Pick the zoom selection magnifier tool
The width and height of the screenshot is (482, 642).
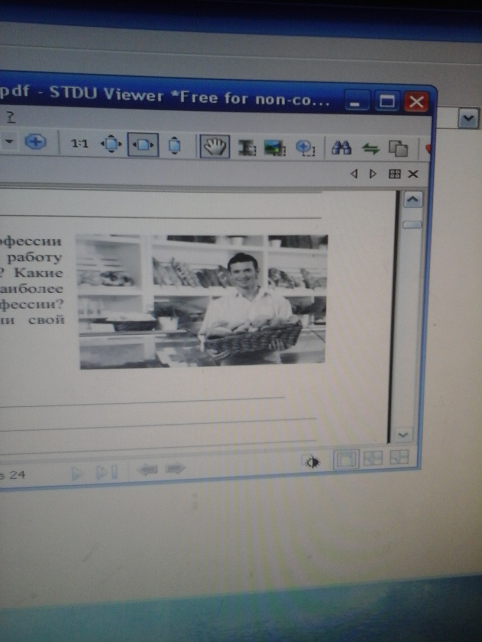pyautogui.click(x=305, y=148)
